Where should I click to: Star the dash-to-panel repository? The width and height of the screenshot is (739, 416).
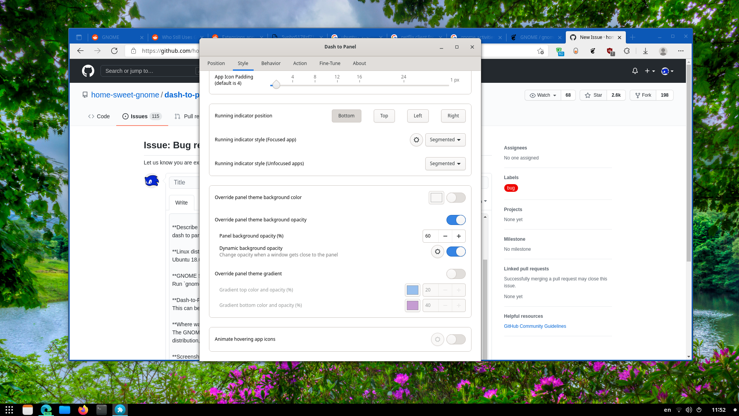(x=594, y=95)
